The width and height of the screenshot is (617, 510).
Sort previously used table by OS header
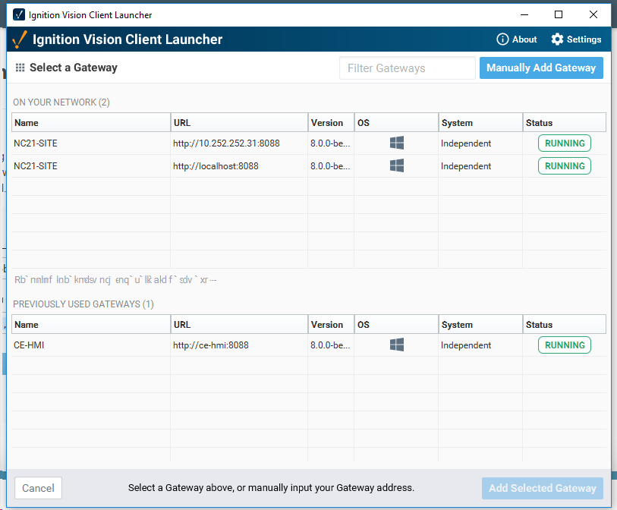click(x=396, y=325)
